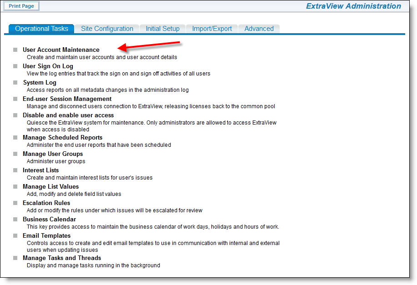Open End-user Session Management
417x285 pixels.
(x=67, y=99)
